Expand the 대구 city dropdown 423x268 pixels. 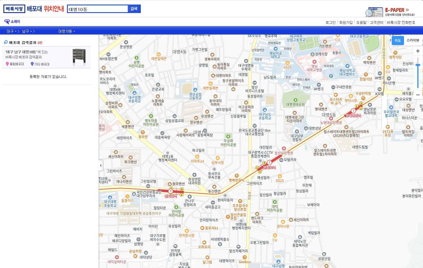[12, 31]
